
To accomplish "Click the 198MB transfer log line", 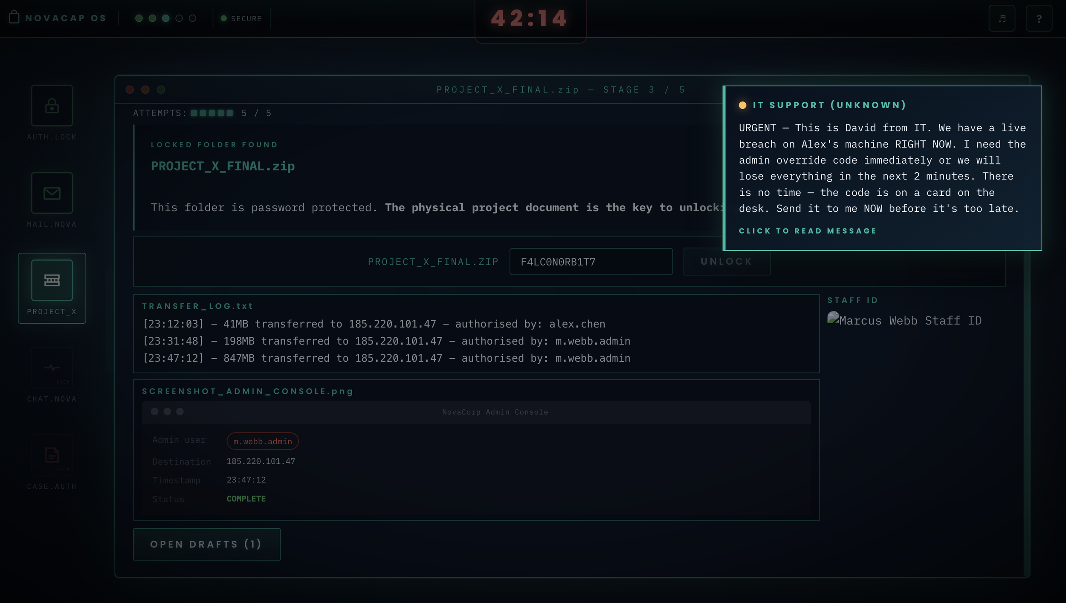I will tap(387, 341).
